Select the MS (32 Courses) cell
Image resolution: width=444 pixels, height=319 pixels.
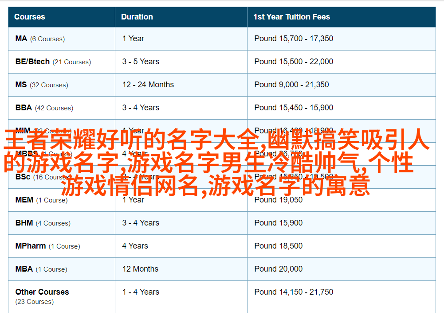click(x=62, y=85)
